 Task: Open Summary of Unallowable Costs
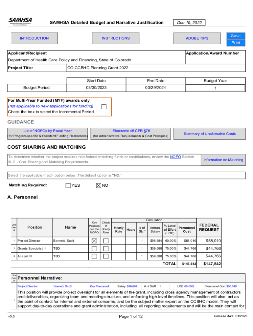[209, 134]
